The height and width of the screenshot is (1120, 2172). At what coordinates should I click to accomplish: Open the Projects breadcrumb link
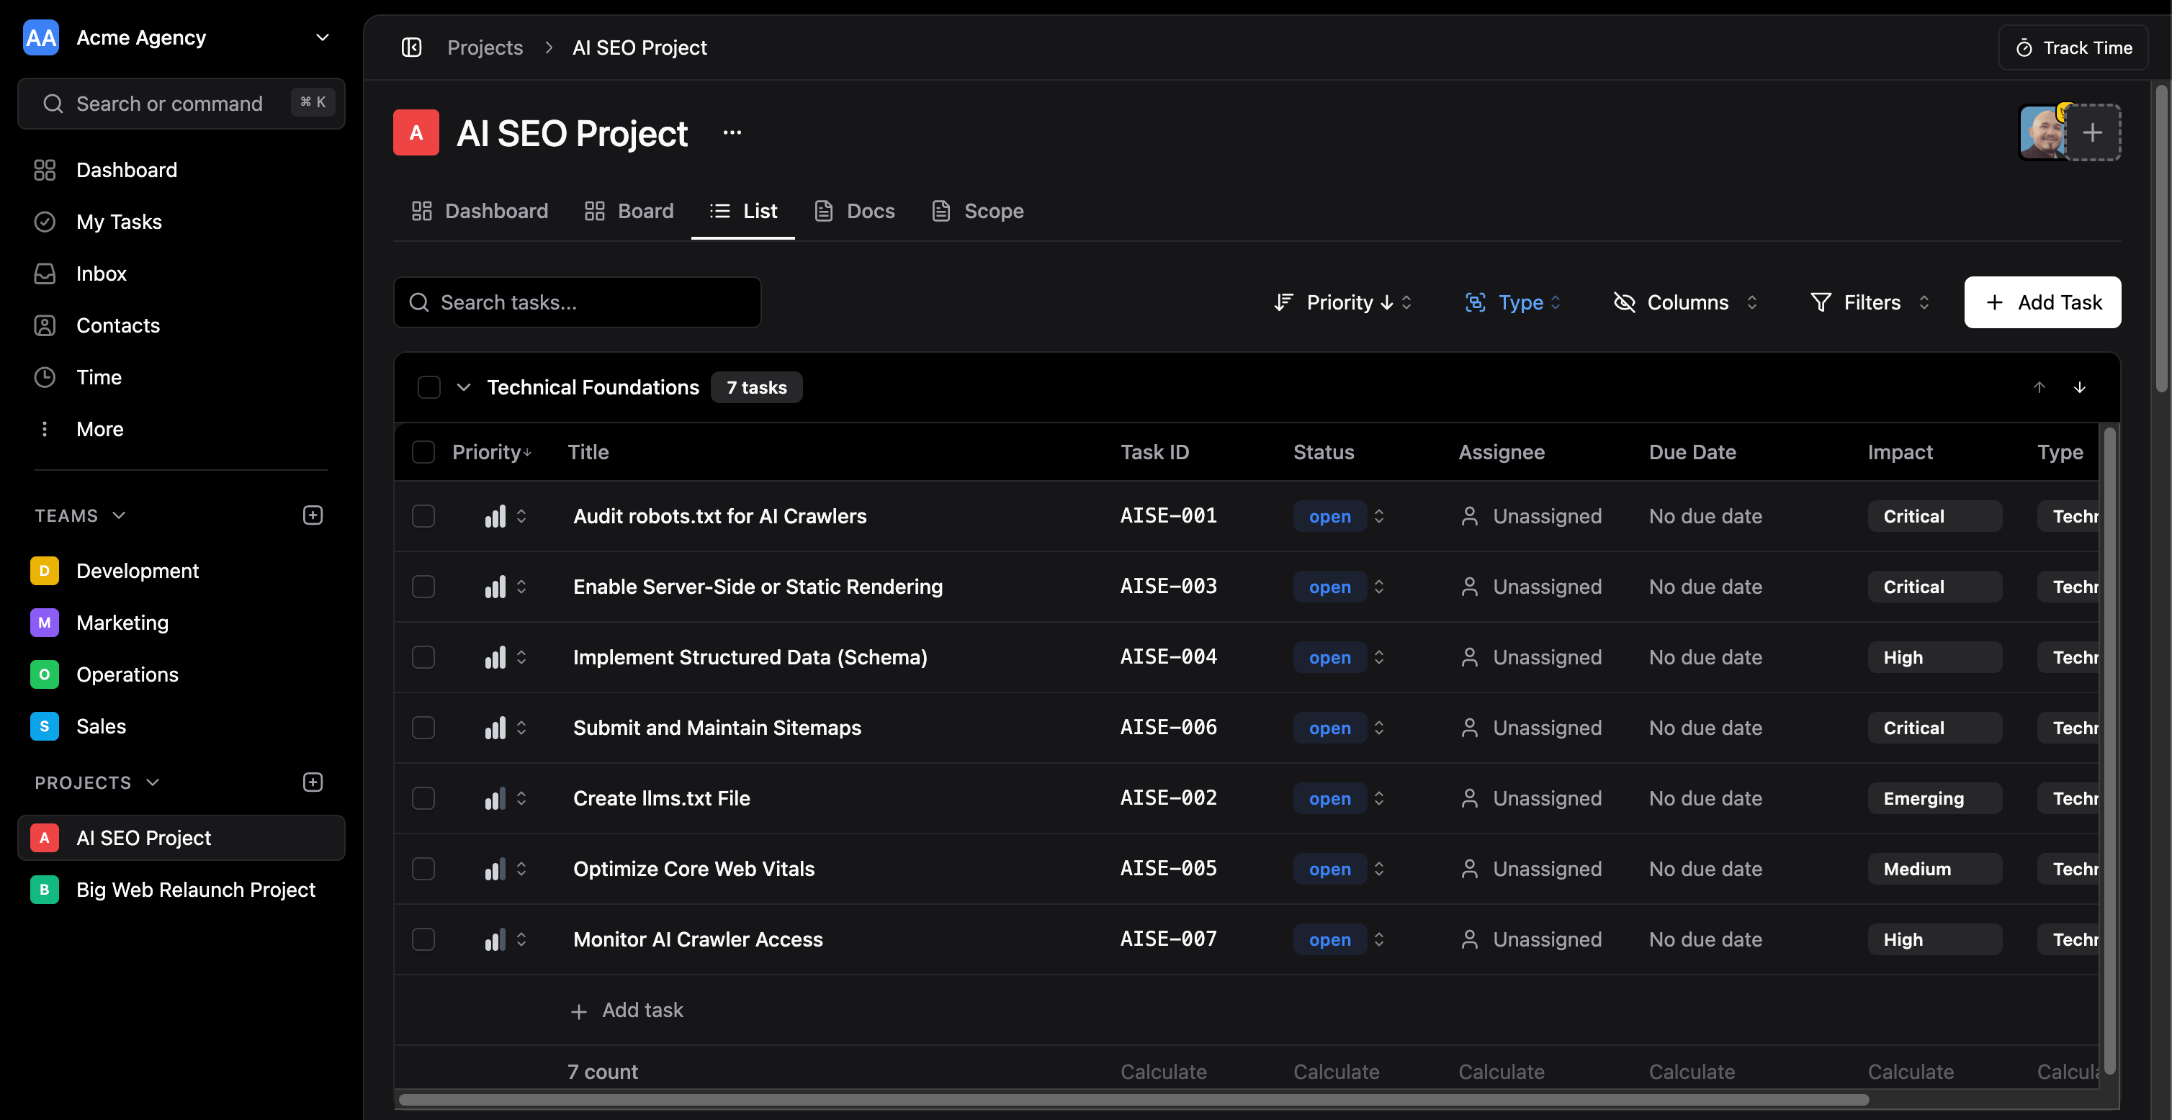(485, 48)
